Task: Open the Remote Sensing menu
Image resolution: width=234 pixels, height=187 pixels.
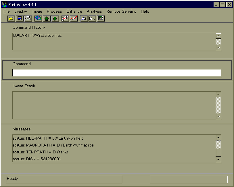Action: 121,11
